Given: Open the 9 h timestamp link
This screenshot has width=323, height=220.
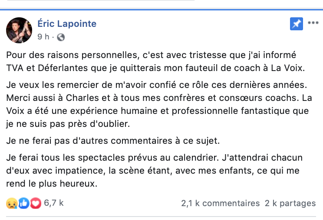Looking at the screenshot, I should [43, 37].
